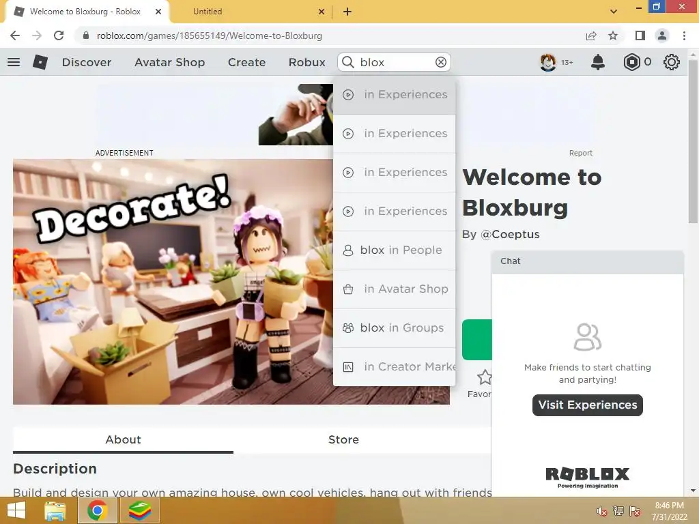Expand the tab search chevron in title bar
Viewport: 699px width, 524px height.
click(614, 12)
